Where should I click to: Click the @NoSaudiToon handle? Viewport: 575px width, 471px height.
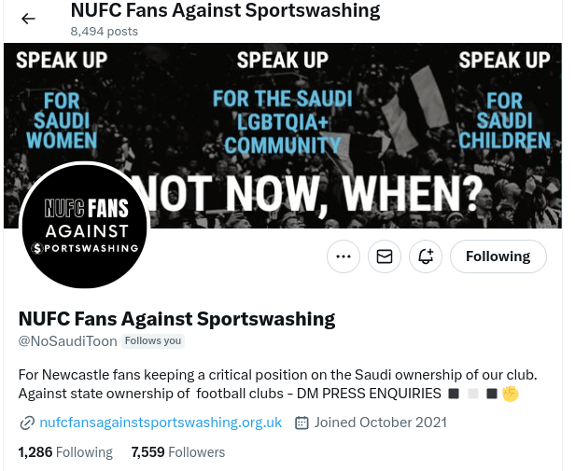(68, 341)
